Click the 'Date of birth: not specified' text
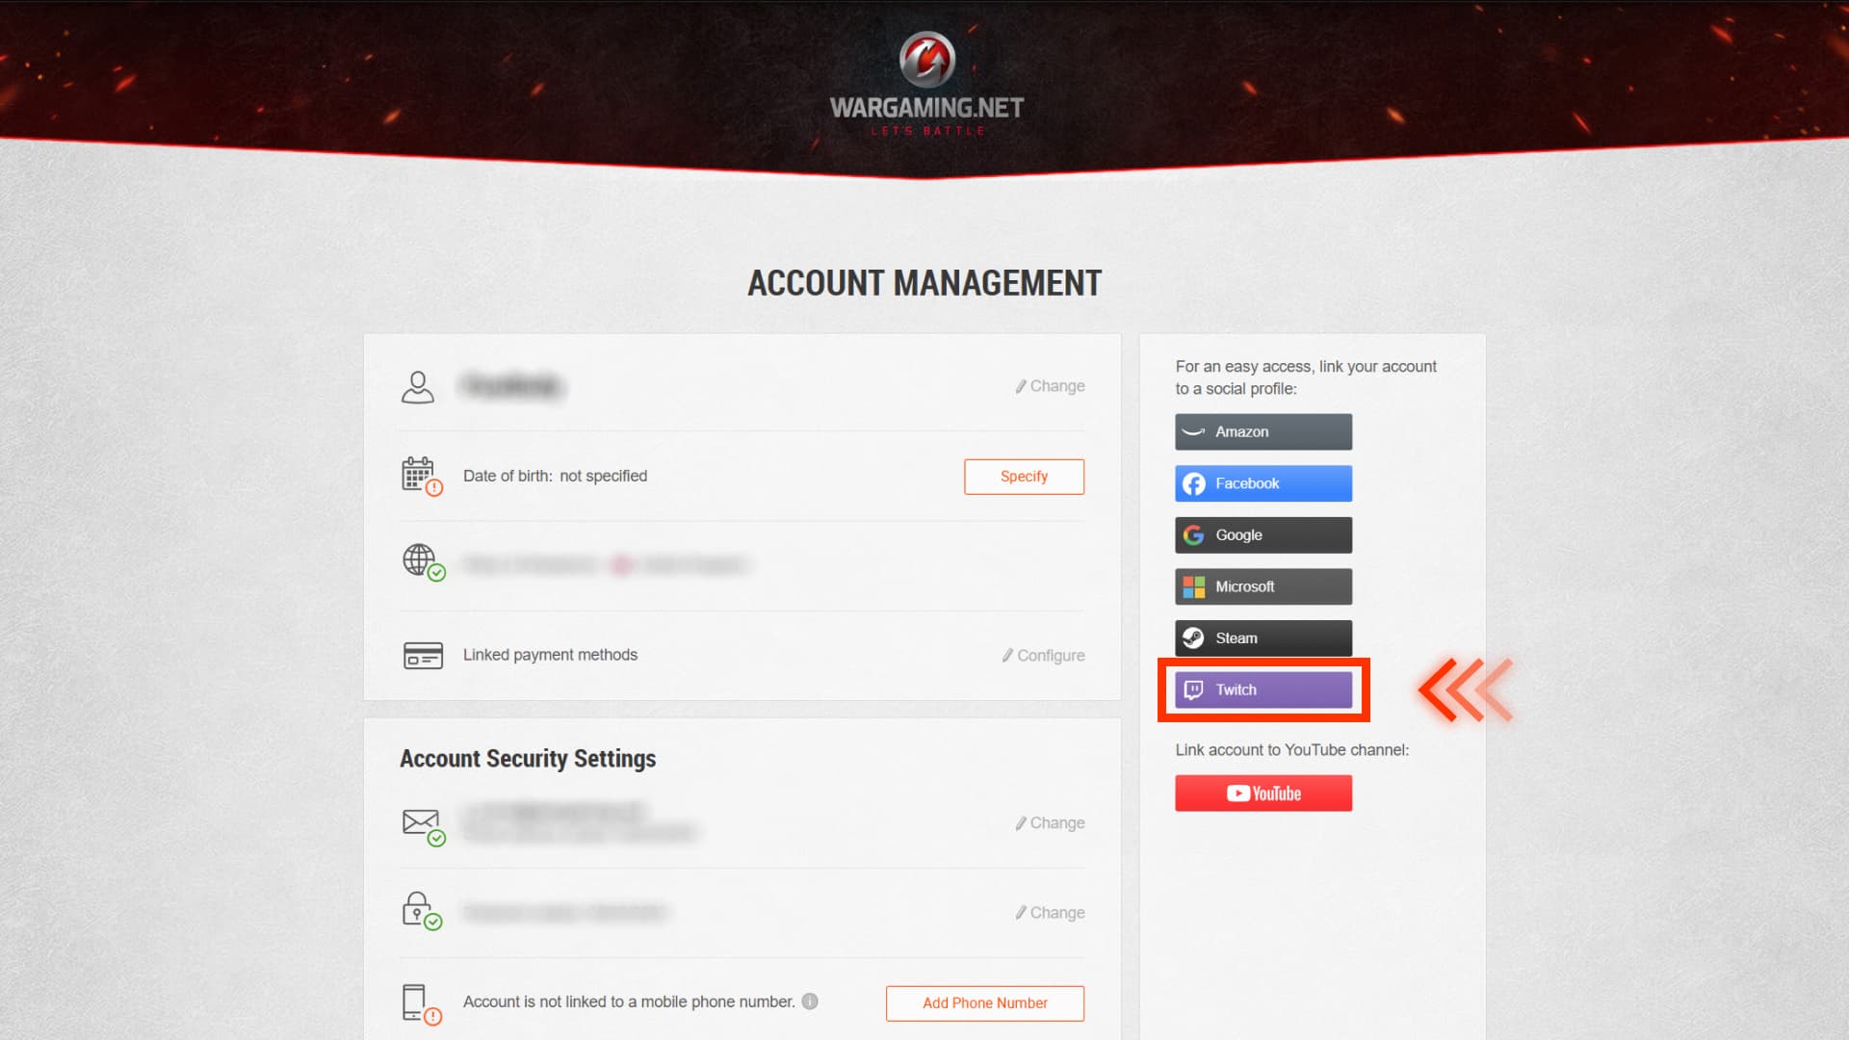The height and width of the screenshot is (1040, 1849). click(555, 476)
